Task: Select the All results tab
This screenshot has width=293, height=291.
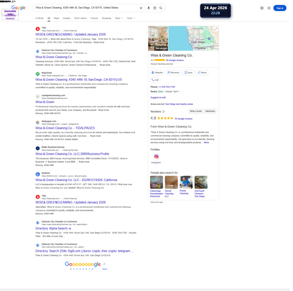Action: pyautogui.click(x=49, y=18)
